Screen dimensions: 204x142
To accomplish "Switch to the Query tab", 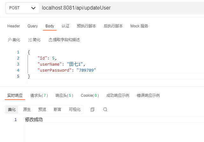I will tap(32, 26).
